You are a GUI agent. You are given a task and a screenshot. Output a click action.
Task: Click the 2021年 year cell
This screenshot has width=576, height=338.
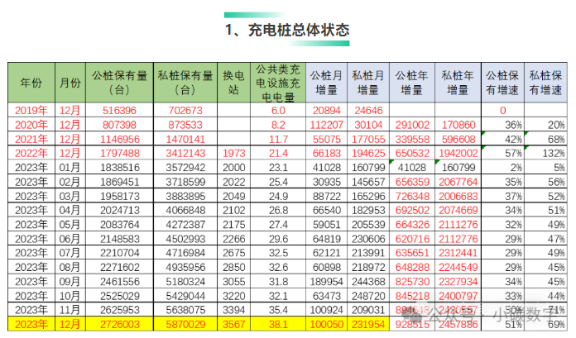(31, 139)
